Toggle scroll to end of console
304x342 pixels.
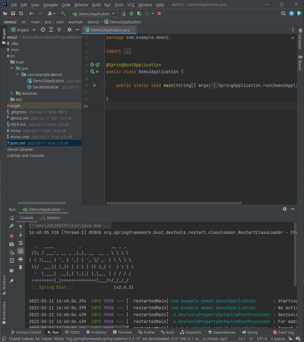(x=21, y=251)
